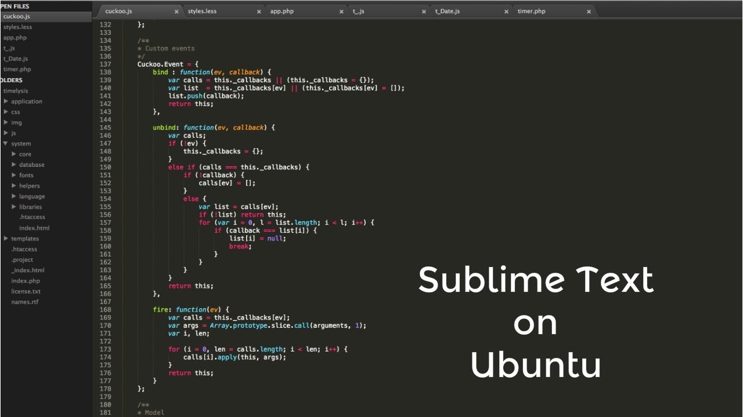Image resolution: width=743 pixels, height=417 pixels.
Task: Click the 'break;' statement in the code
Action: 240,246
